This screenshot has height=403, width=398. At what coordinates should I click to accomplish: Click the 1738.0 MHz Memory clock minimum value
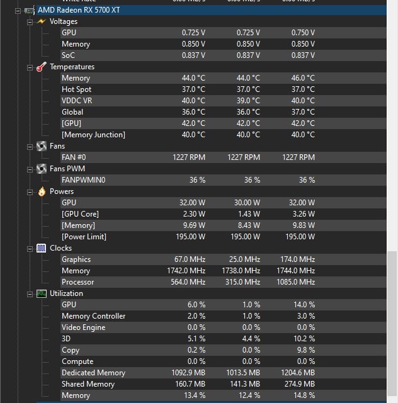click(x=241, y=271)
